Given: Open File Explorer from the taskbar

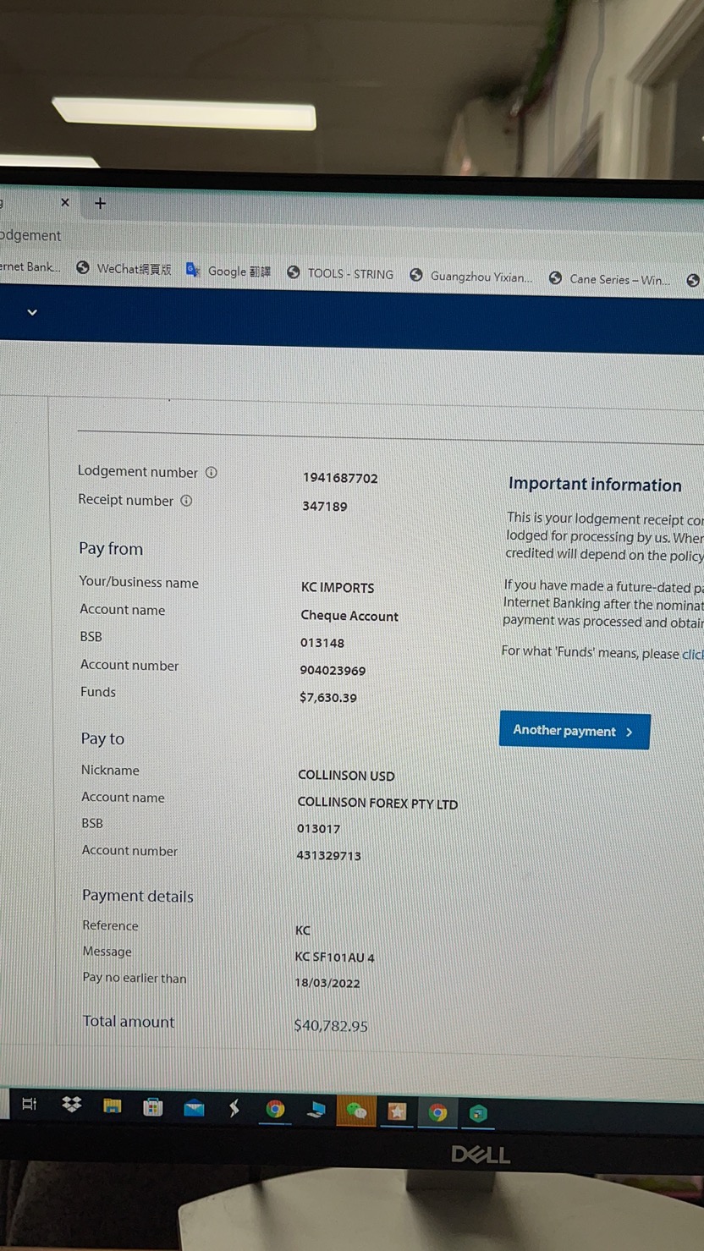Looking at the screenshot, I should tap(113, 1106).
